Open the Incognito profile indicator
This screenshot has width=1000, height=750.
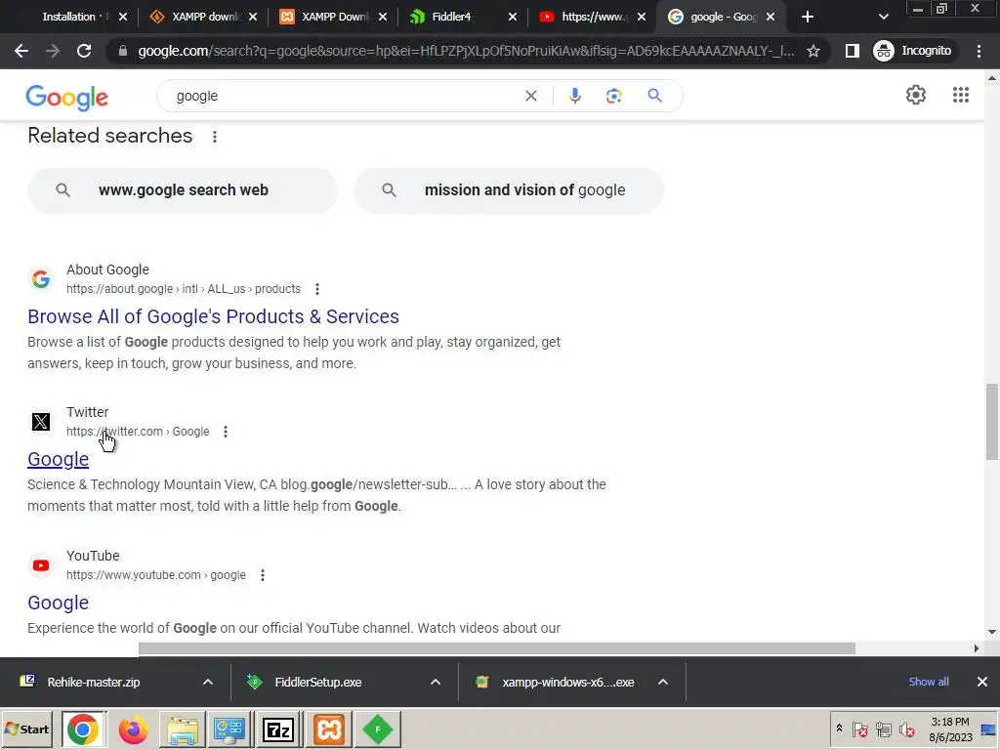click(x=913, y=51)
